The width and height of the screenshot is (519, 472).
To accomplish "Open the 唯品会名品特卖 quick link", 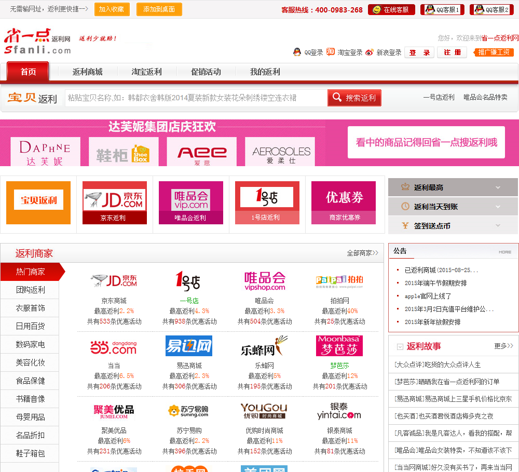I will [485, 98].
